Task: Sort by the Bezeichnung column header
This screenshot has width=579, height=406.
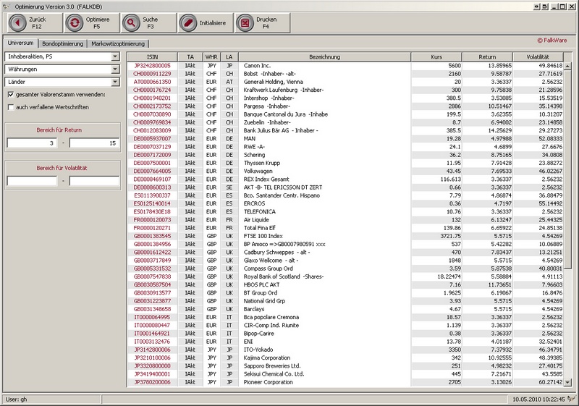Action: tap(324, 57)
